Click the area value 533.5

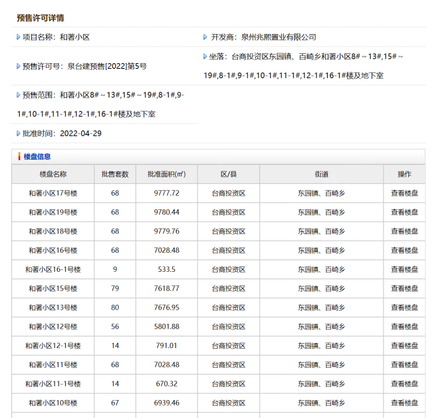click(167, 269)
